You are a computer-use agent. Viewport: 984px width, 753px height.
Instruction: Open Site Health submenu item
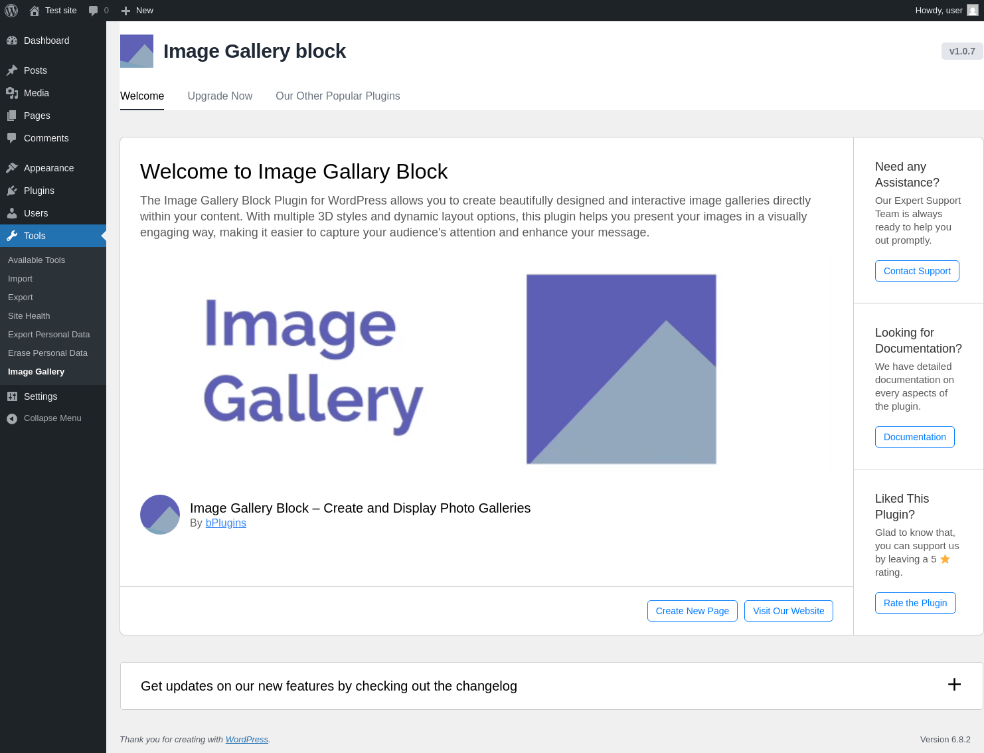29,316
